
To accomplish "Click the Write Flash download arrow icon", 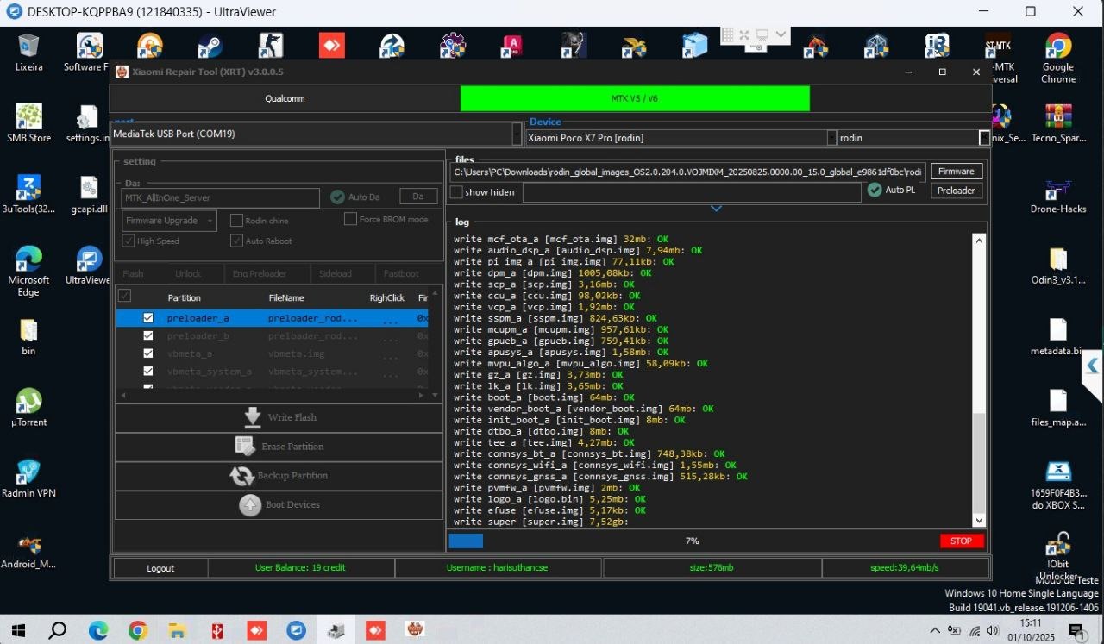I will pyautogui.click(x=253, y=417).
